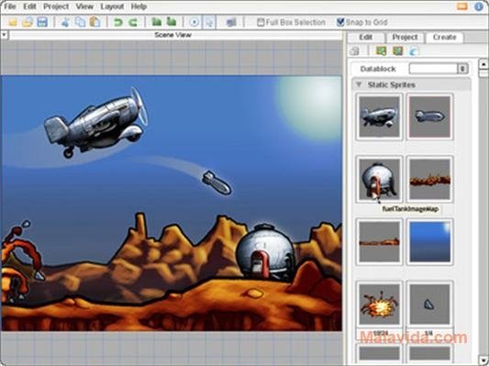The height and width of the screenshot is (366, 489).
Task: Open the Project menu in the menu bar
Action: (x=56, y=6)
